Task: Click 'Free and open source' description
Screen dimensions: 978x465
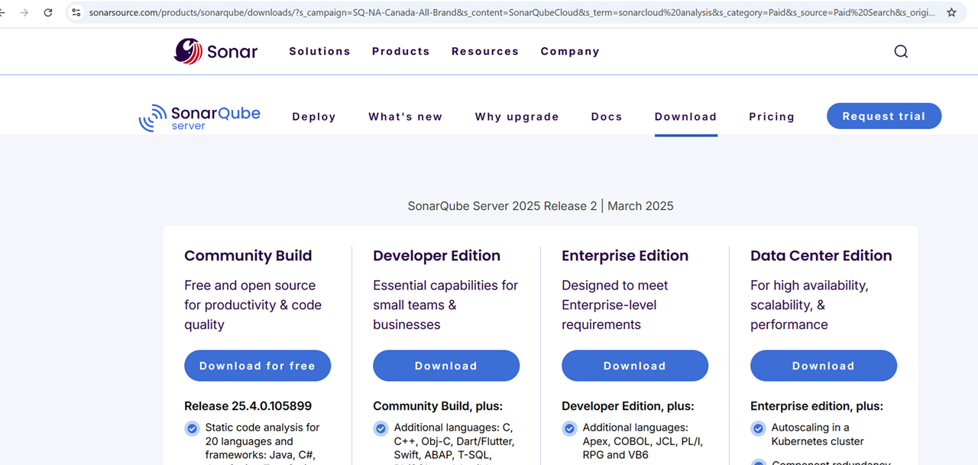Action: point(253,305)
